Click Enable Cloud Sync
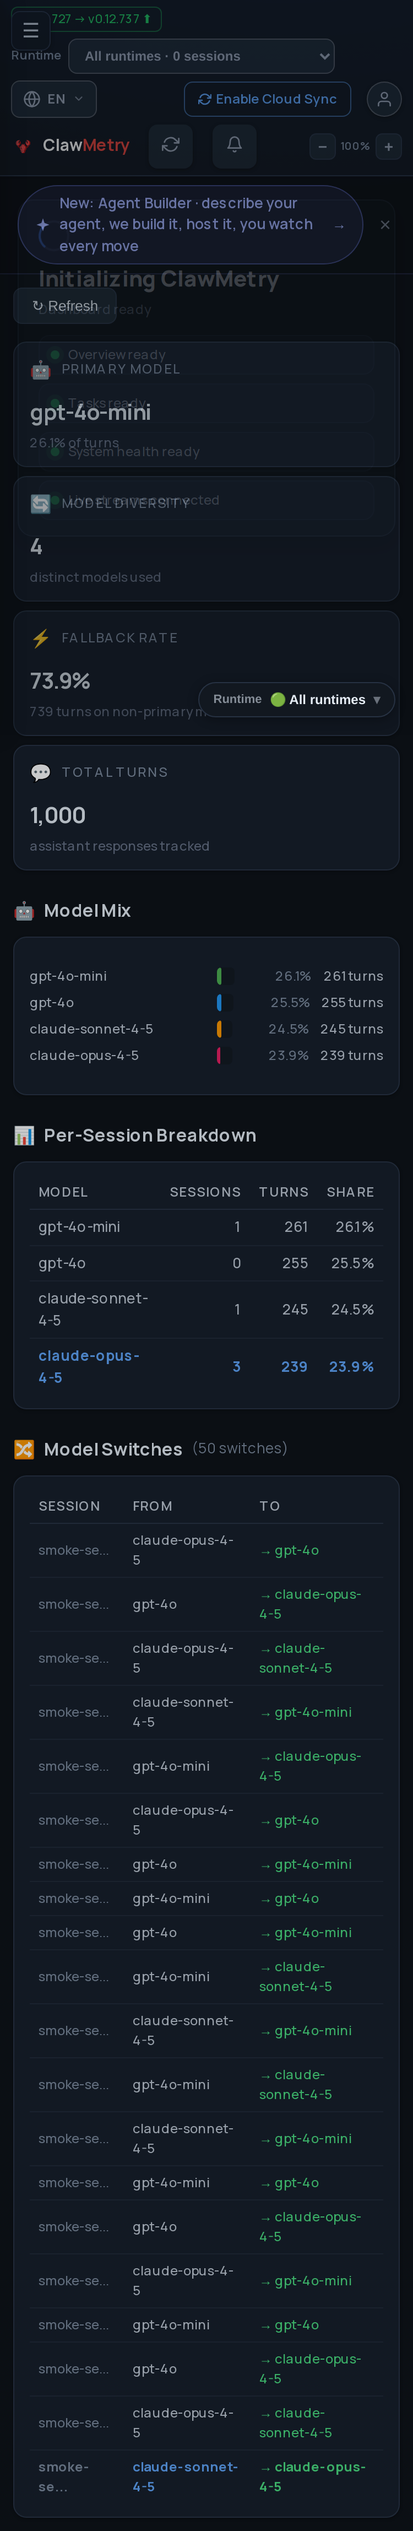Viewport: 413px width, 2531px height. click(x=267, y=99)
